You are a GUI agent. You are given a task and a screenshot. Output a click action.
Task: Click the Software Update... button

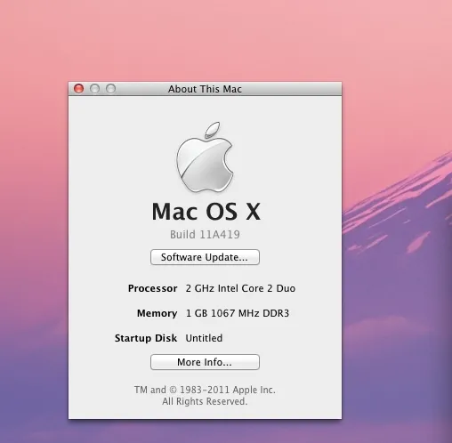click(x=205, y=257)
